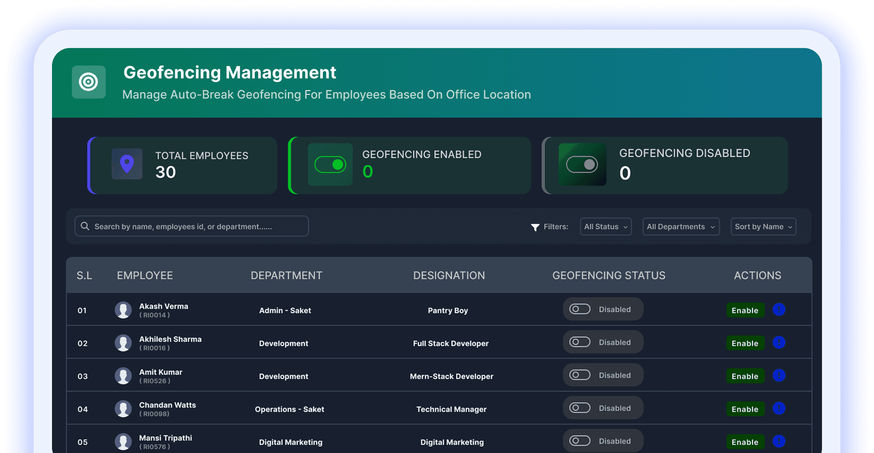
Task: Open the info icon beside Akash Verma's Enable button
Action: point(779,310)
